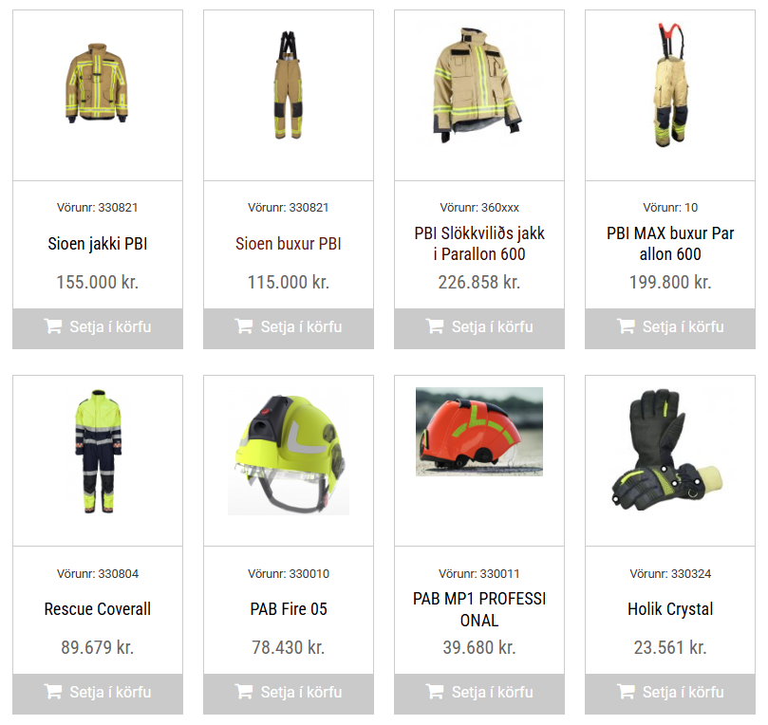Screen dimensions: 768x725
Task: Open PBI Slökkviliðs jakki Parallon 600 title
Action: 479,244
